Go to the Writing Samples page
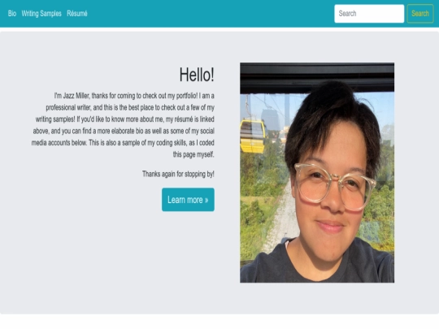Viewport: 439px width, 329px height. [41, 14]
